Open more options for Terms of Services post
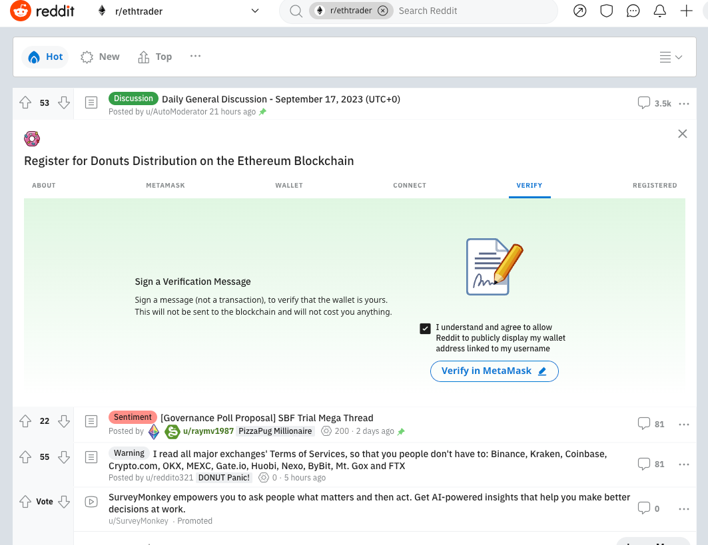 pyautogui.click(x=683, y=464)
